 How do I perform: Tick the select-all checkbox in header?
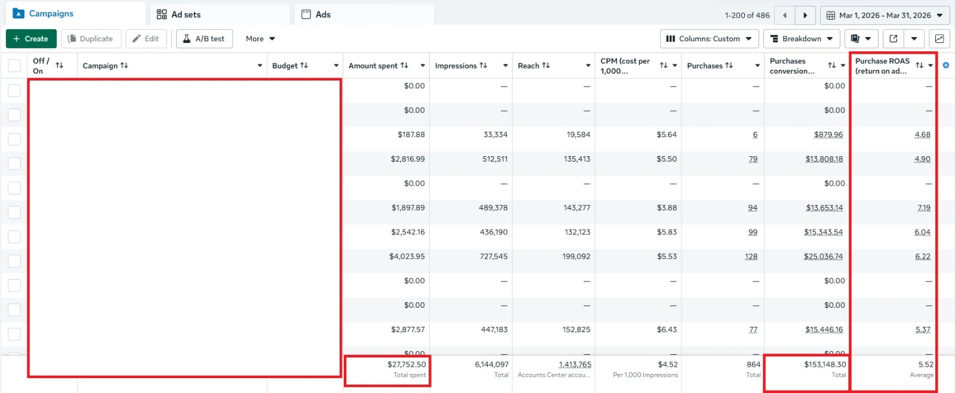click(14, 66)
